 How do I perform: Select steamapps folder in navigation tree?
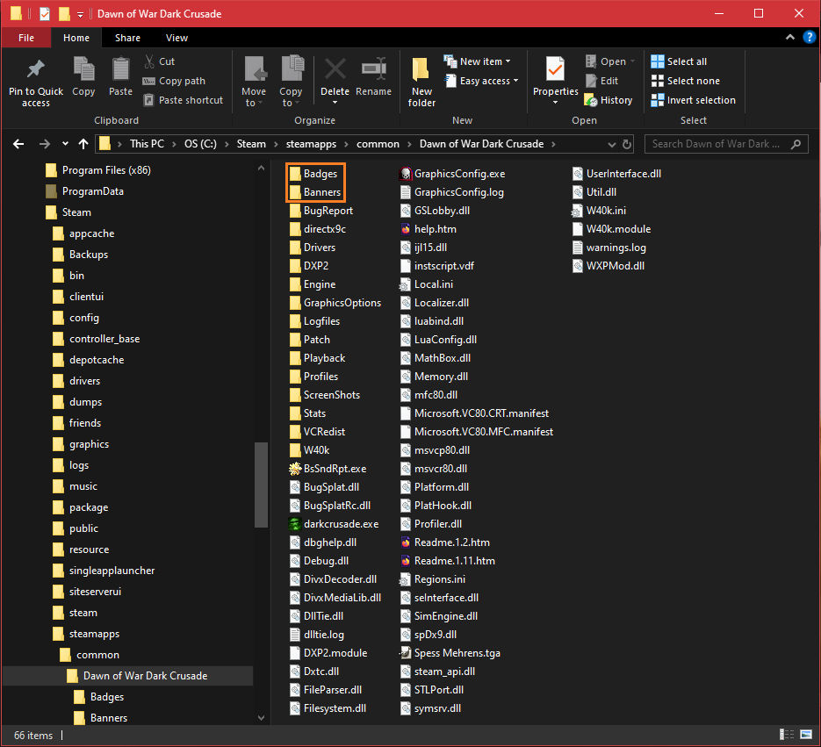click(x=86, y=634)
